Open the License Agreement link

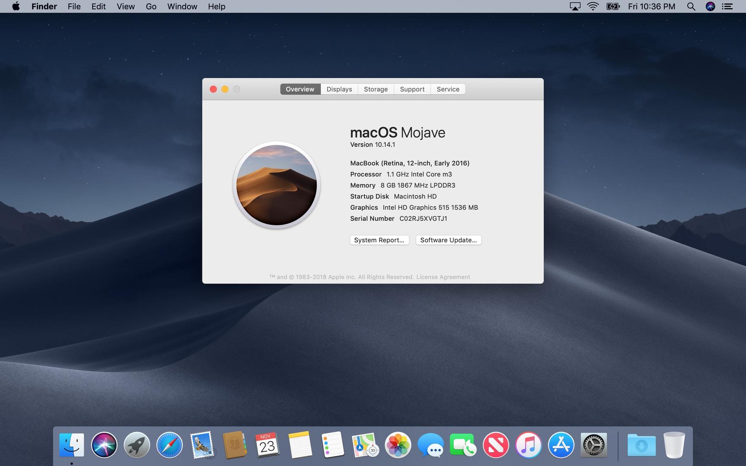click(x=443, y=277)
